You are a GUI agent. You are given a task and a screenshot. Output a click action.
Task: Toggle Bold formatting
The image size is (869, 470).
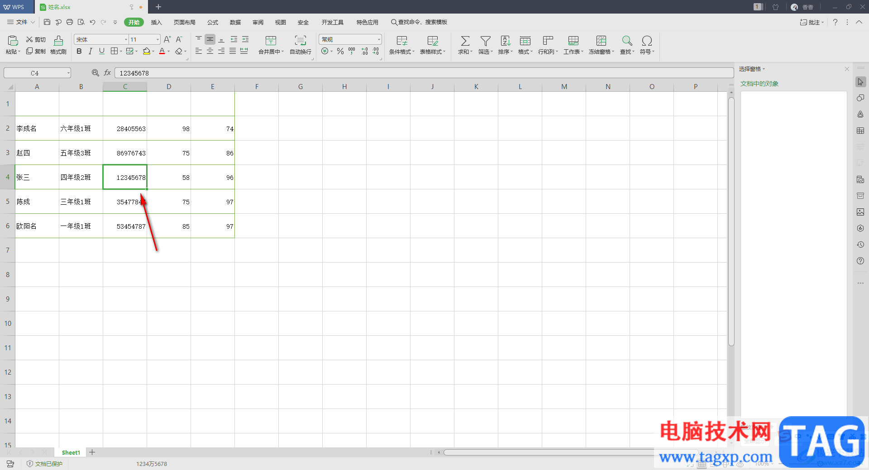(x=79, y=52)
